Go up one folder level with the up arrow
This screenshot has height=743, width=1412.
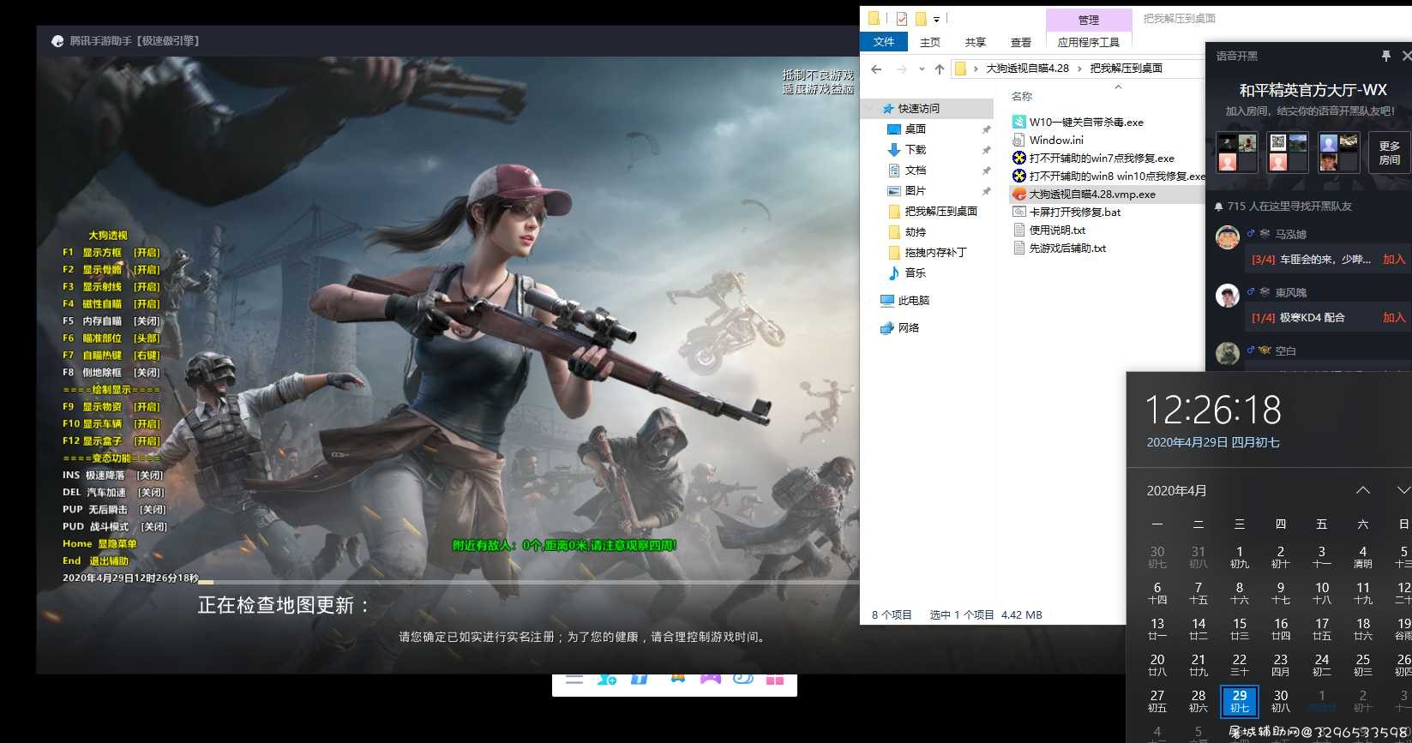click(940, 69)
